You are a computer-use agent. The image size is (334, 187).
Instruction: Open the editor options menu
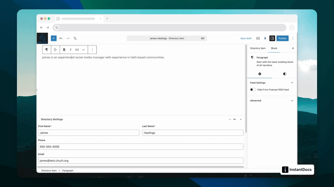tap(293, 38)
